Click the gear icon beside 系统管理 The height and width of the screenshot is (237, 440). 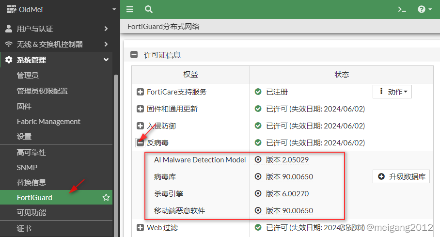pyautogui.click(x=9, y=60)
